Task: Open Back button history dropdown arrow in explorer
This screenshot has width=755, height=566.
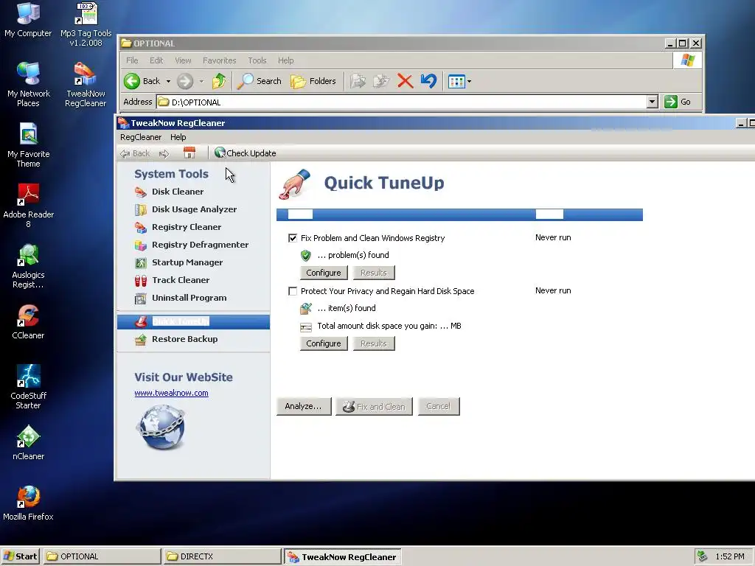Action: pos(168,81)
